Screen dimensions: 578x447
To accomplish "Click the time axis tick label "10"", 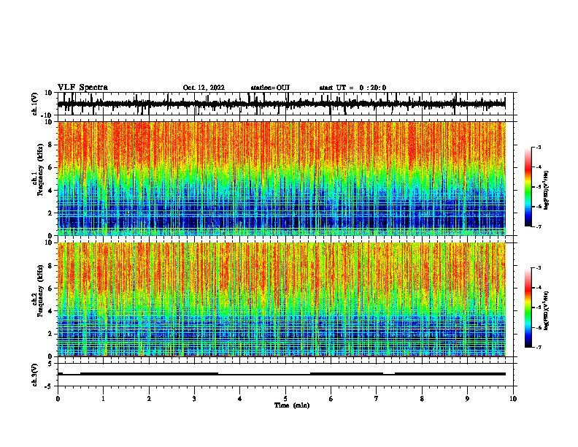I will pyautogui.click(x=513, y=399).
